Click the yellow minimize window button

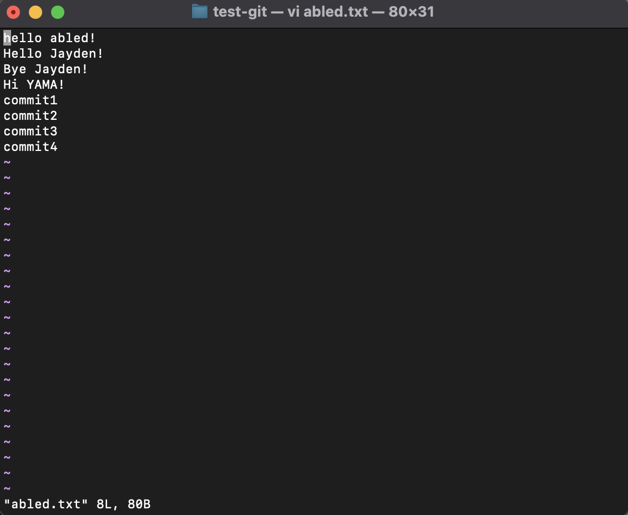coord(36,12)
